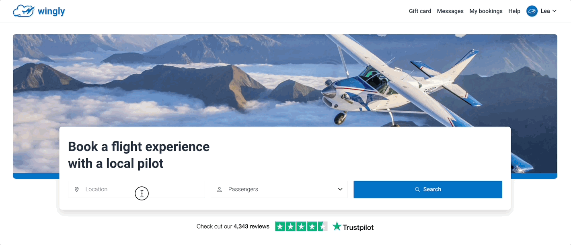Click the Wingly airplane cloud logo icon
Viewport: 571px width, 245px height.
[x=23, y=11]
